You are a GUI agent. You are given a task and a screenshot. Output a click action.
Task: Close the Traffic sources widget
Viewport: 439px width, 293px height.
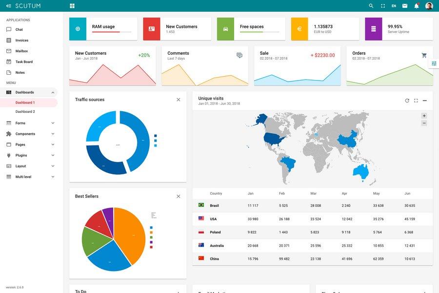[179, 99]
